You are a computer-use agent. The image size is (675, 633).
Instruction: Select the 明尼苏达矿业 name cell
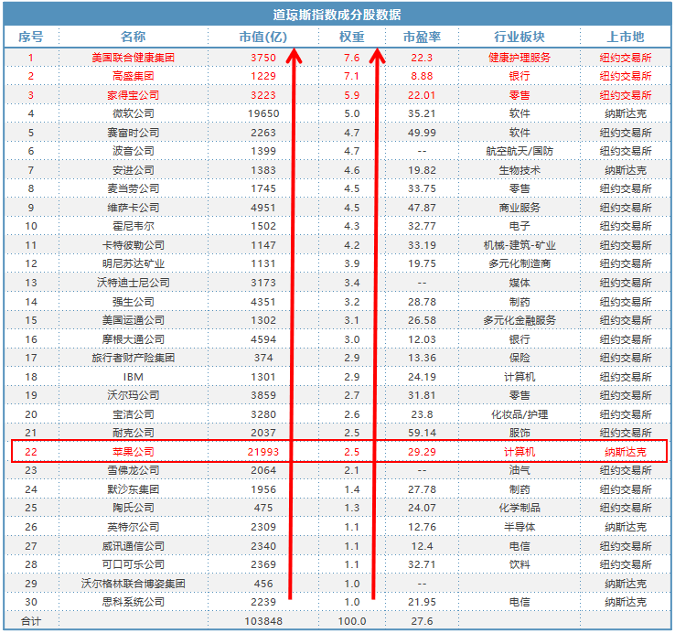133,263
